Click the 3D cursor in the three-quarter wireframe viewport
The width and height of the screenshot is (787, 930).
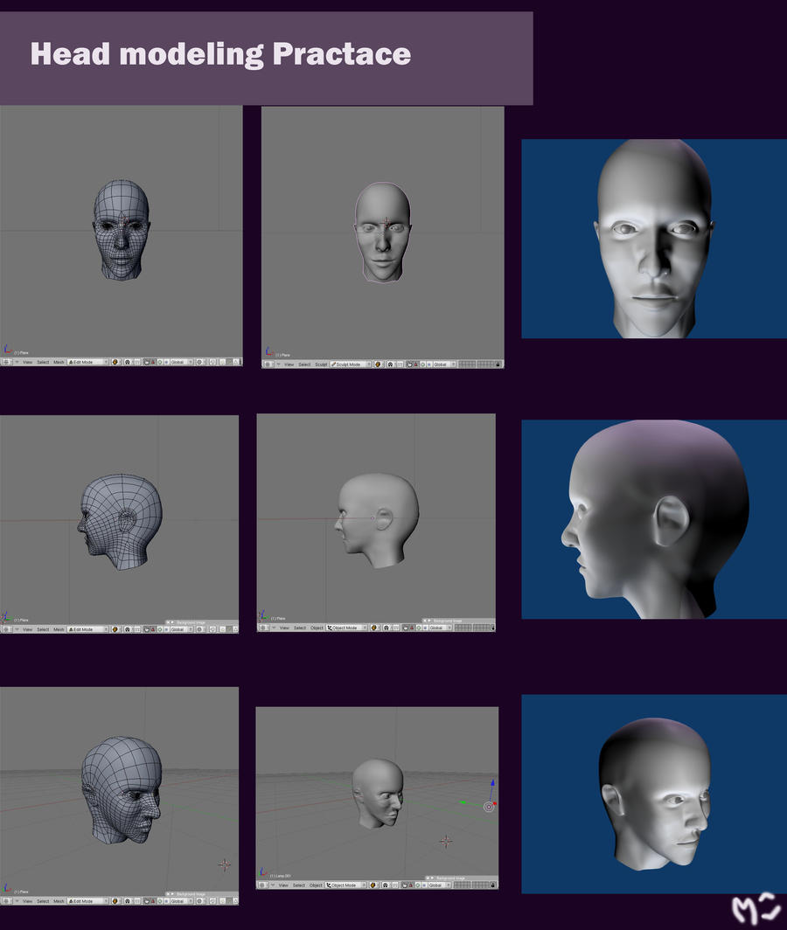coord(225,864)
